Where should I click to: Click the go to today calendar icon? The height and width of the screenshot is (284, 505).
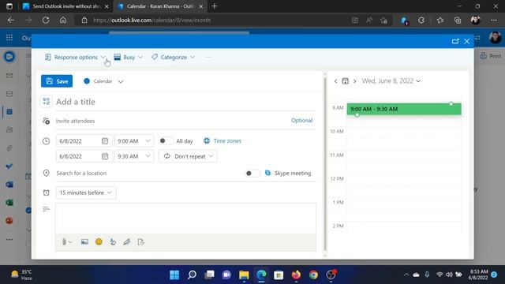pyautogui.click(x=346, y=81)
